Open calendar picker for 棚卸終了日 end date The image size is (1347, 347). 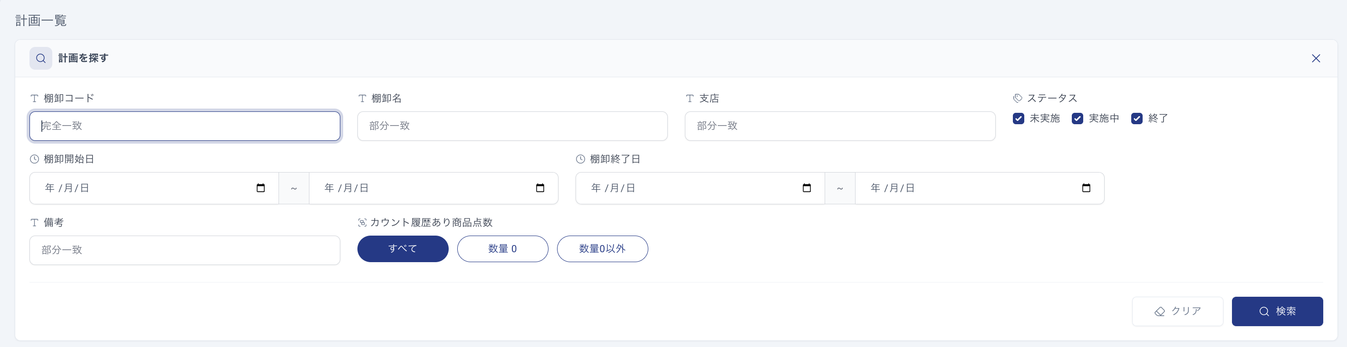[x=1086, y=188]
